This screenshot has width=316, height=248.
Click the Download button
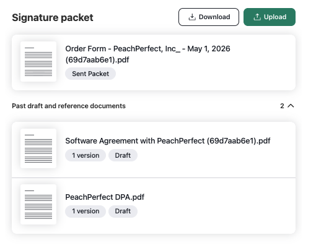pos(209,17)
